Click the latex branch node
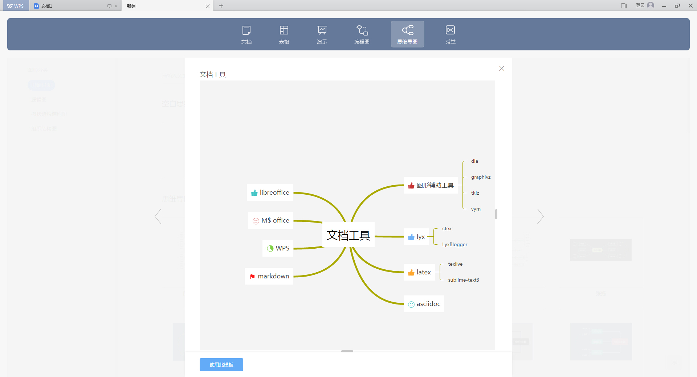Viewport: 697px width, 377px height. [x=419, y=272]
